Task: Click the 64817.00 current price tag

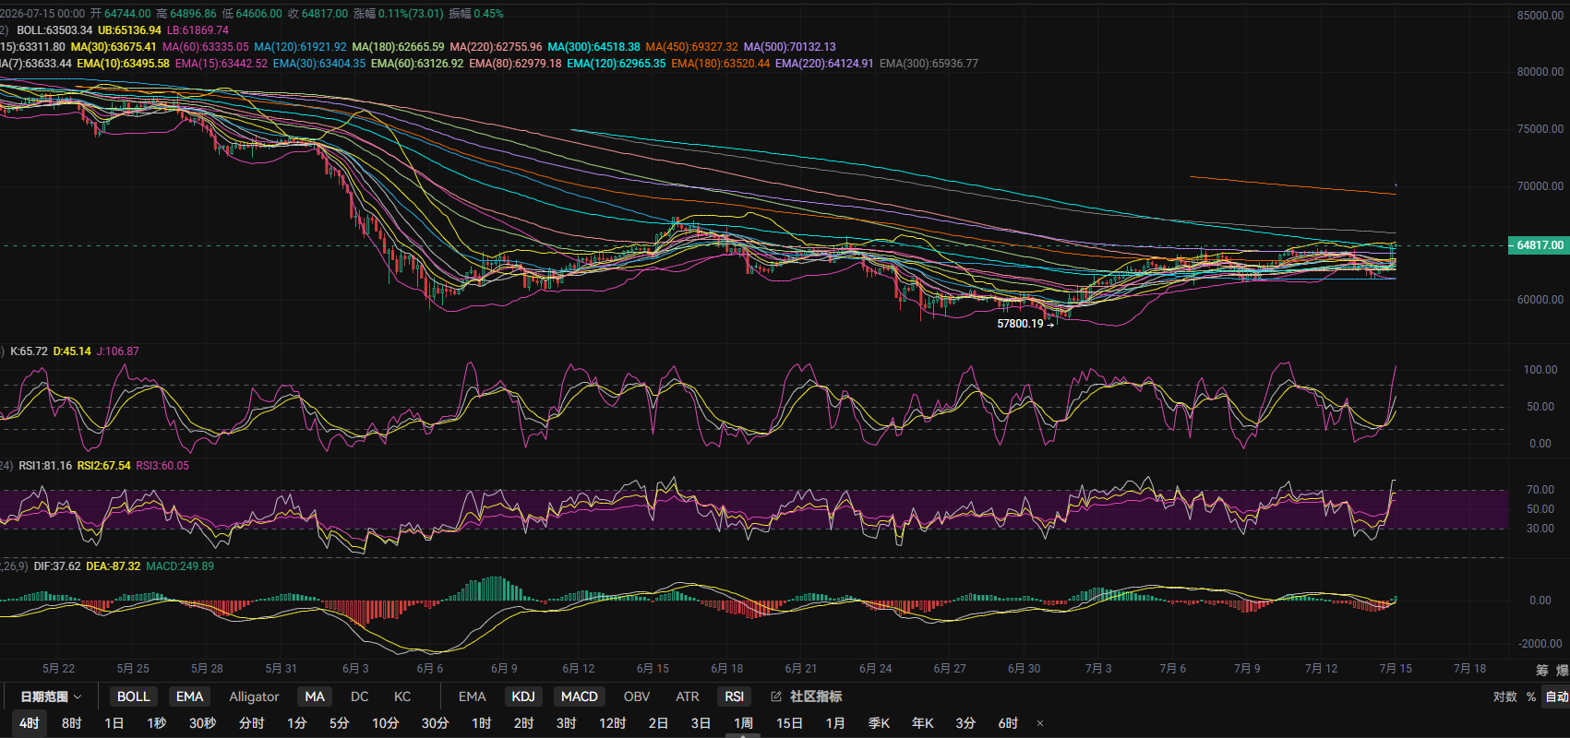Action: [1539, 245]
